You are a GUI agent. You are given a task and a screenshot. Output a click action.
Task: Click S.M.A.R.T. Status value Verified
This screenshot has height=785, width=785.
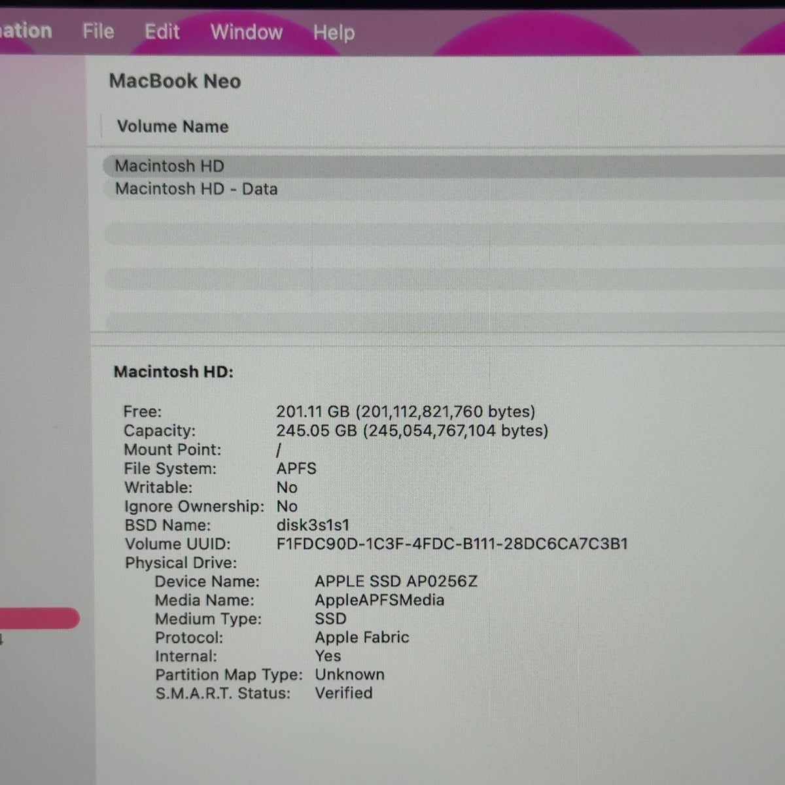tap(343, 693)
